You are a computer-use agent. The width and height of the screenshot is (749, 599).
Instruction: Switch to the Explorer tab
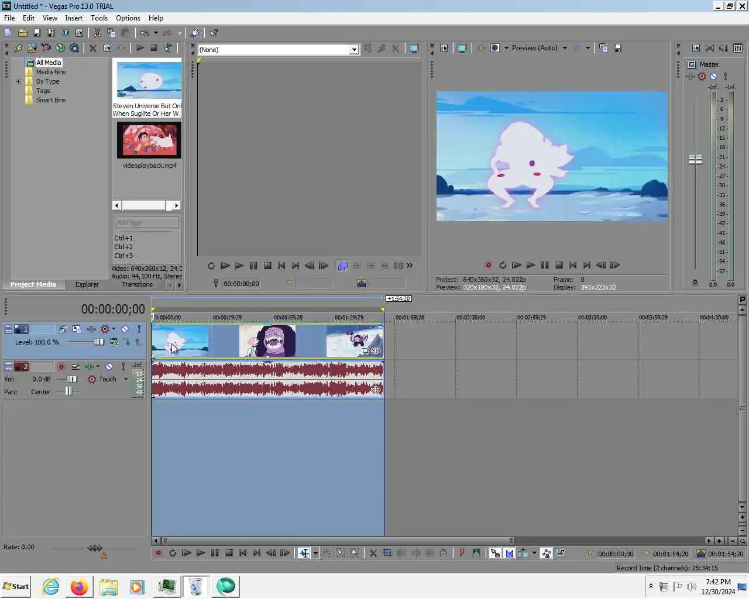[x=87, y=284]
